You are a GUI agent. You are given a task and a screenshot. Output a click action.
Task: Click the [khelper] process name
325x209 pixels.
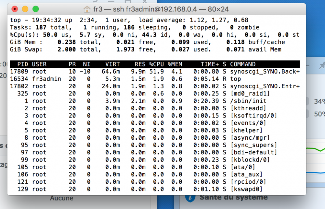pos(247,130)
